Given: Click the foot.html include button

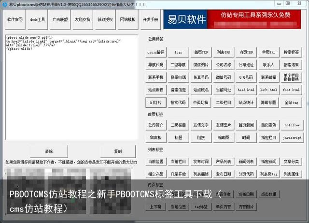Looking at the screenshot, I should click(x=291, y=90).
